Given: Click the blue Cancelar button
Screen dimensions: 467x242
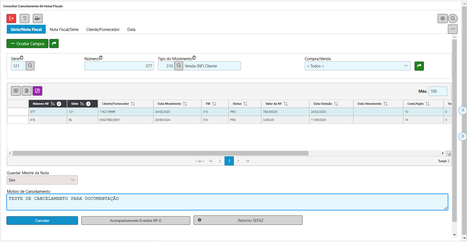Looking at the screenshot, I should (x=42, y=221).
